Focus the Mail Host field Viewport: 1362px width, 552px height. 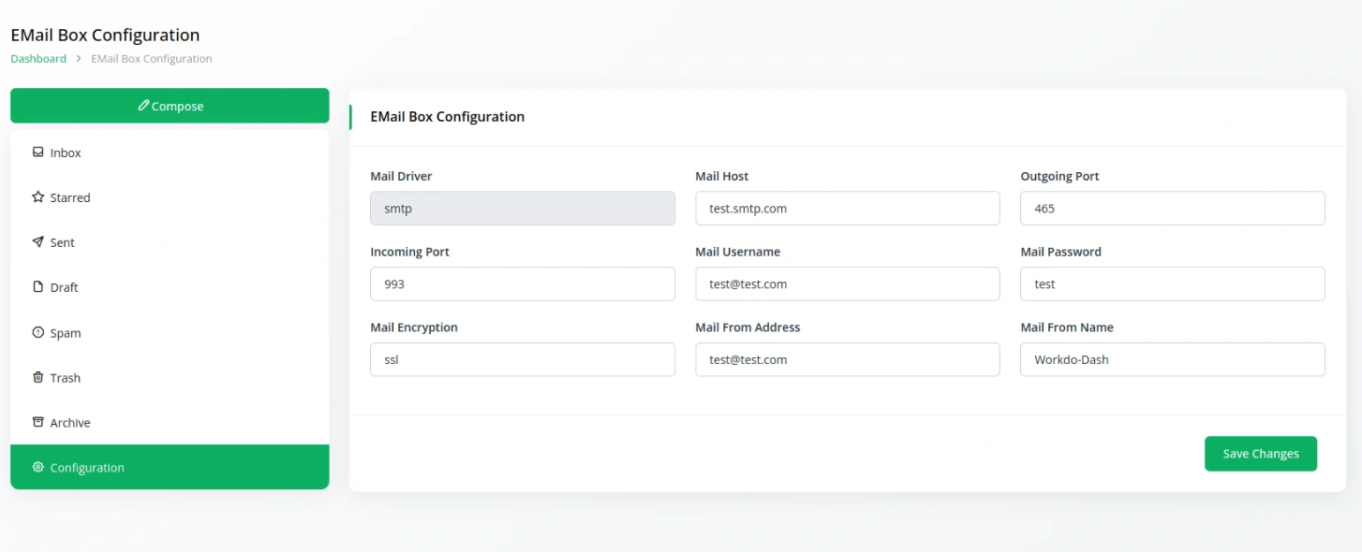coord(848,209)
